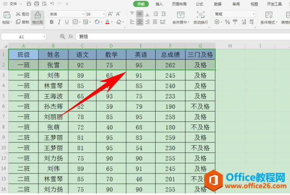Click the Clear (eraser) icon
Screen dimensions: 290x195
[x=119, y=22]
